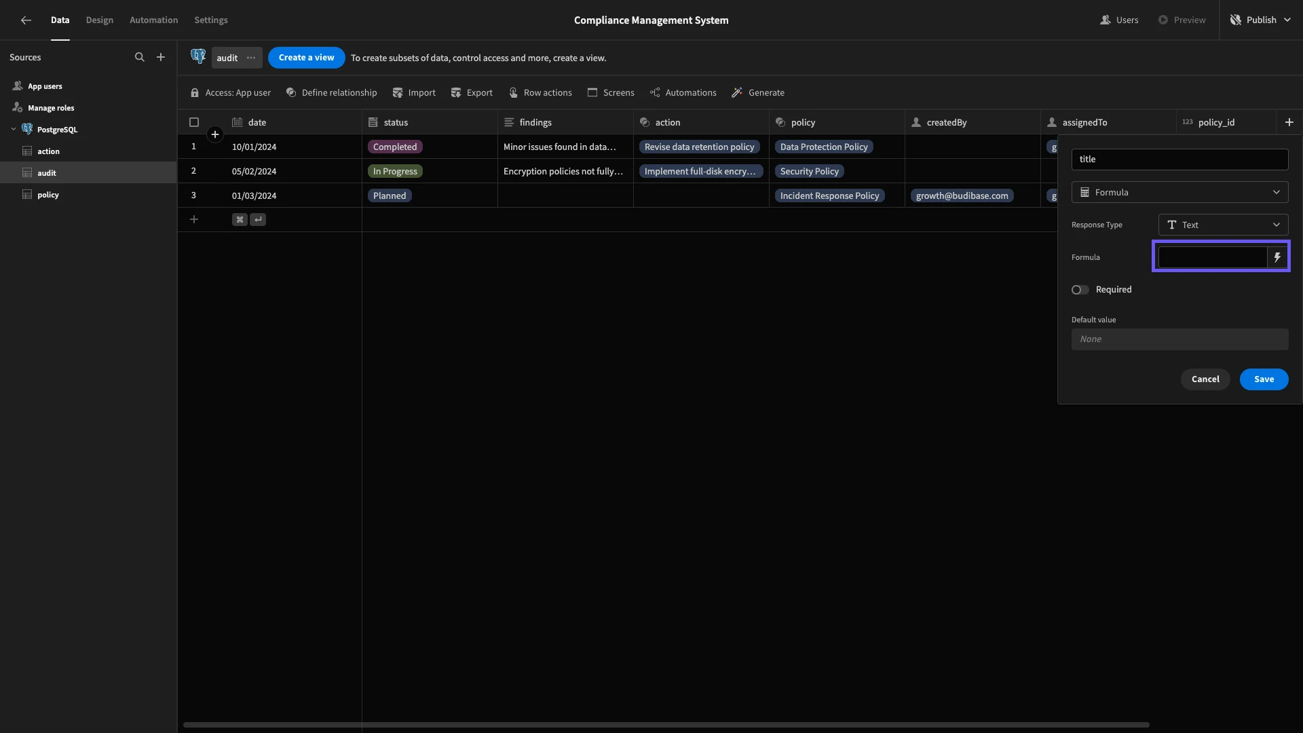Screen dimensions: 1303x733
Task: Click the assignedTo column header
Action: tap(1108, 122)
